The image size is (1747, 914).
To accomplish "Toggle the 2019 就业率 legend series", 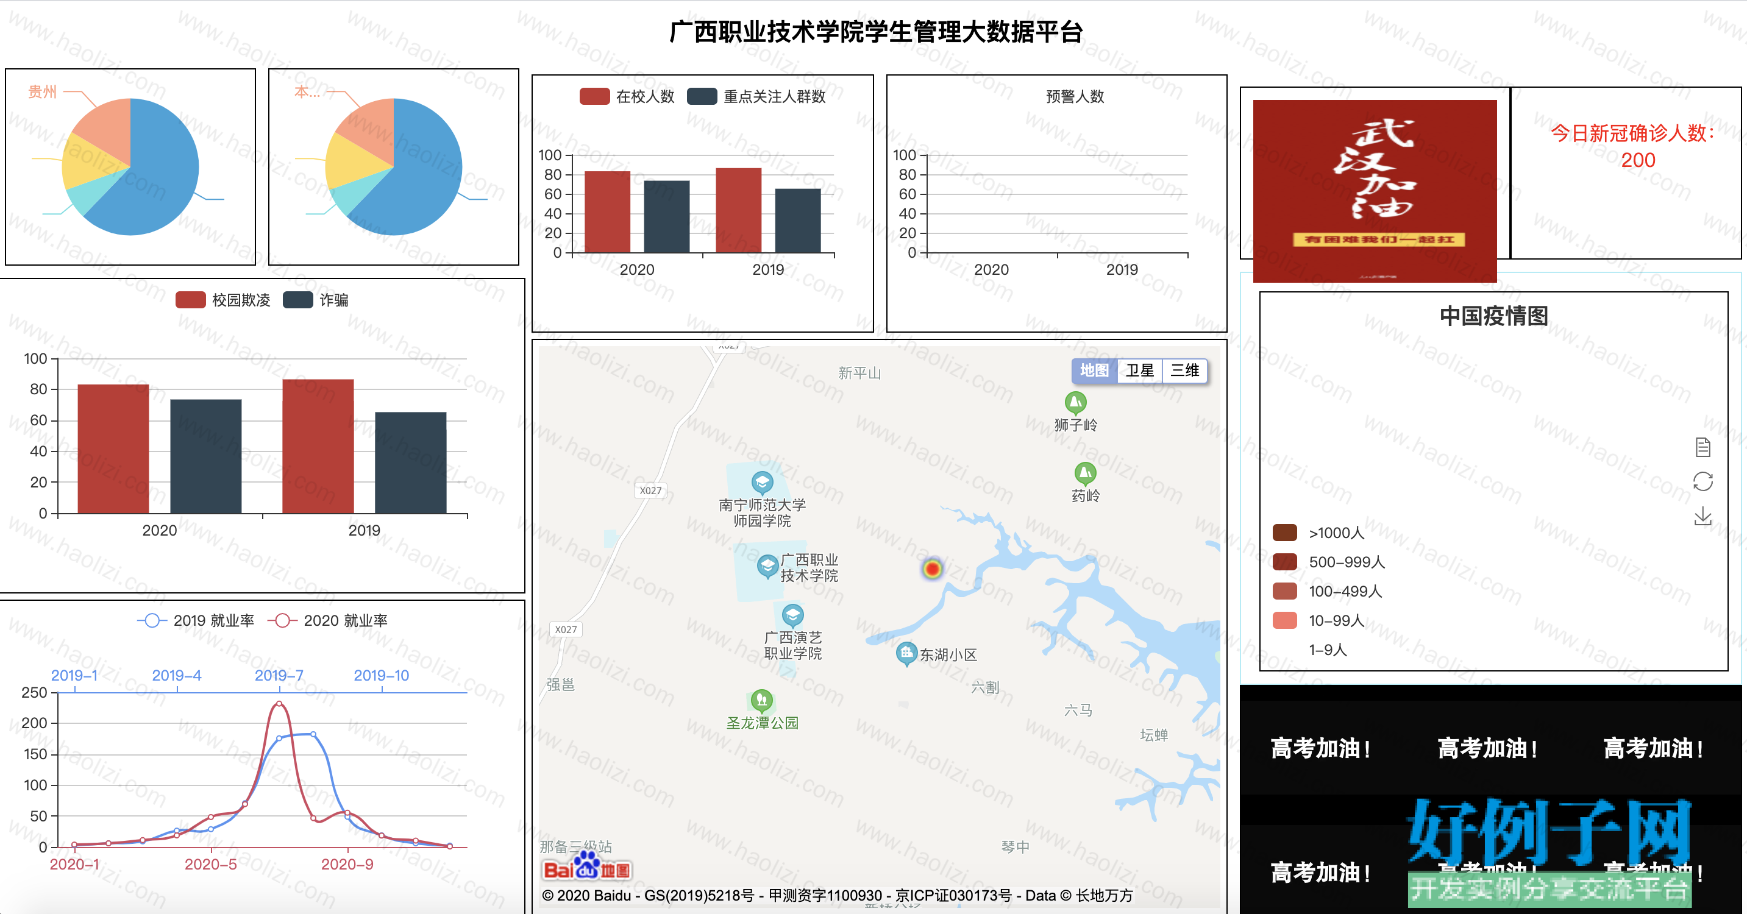I will point(195,620).
